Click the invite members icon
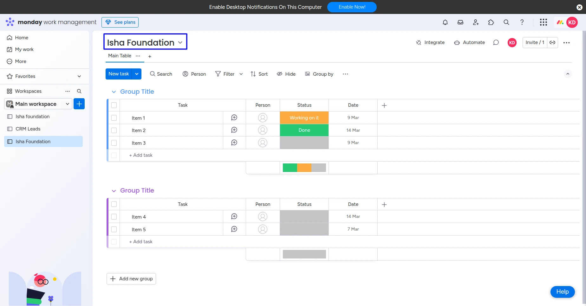The width and height of the screenshot is (586, 306). pyautogui.click(x=476, y=22)
